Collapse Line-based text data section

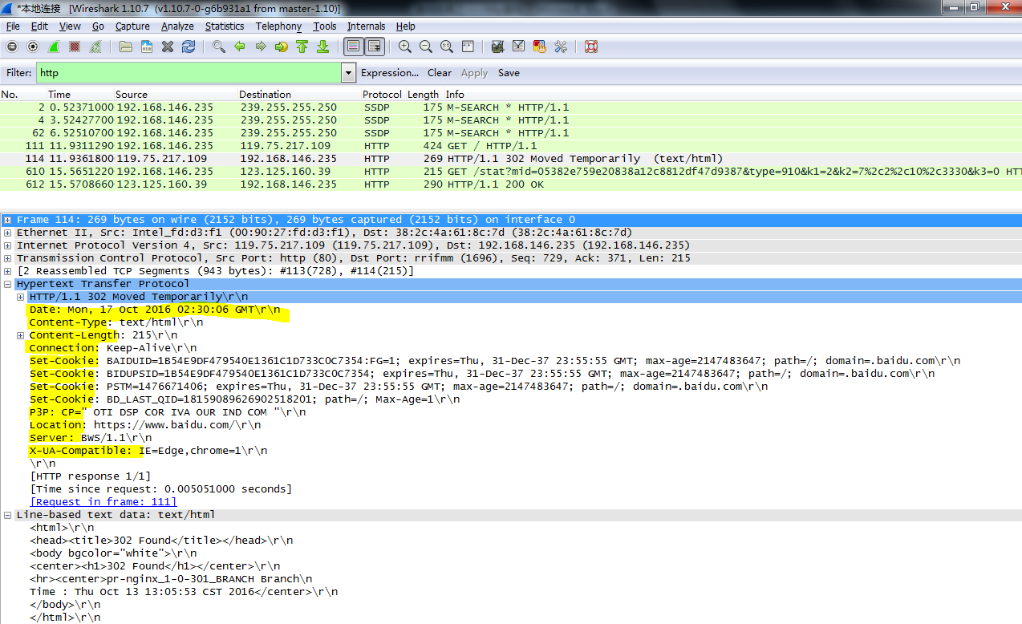coord(7,515)
